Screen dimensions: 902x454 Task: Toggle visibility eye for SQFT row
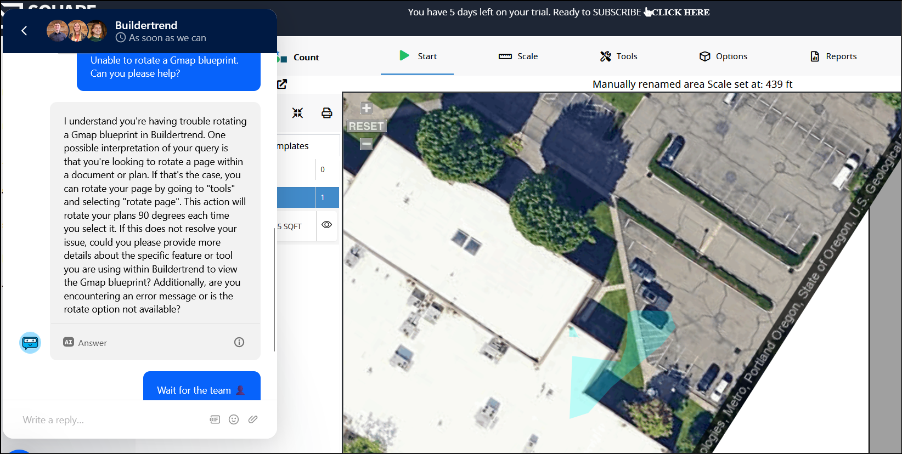(x=326, y=225)
